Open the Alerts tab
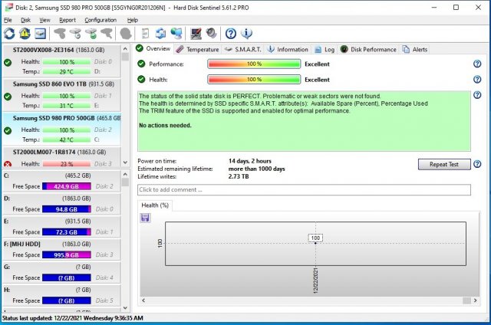The width and height of the screenshot is (491, 325). click(415, 49)
